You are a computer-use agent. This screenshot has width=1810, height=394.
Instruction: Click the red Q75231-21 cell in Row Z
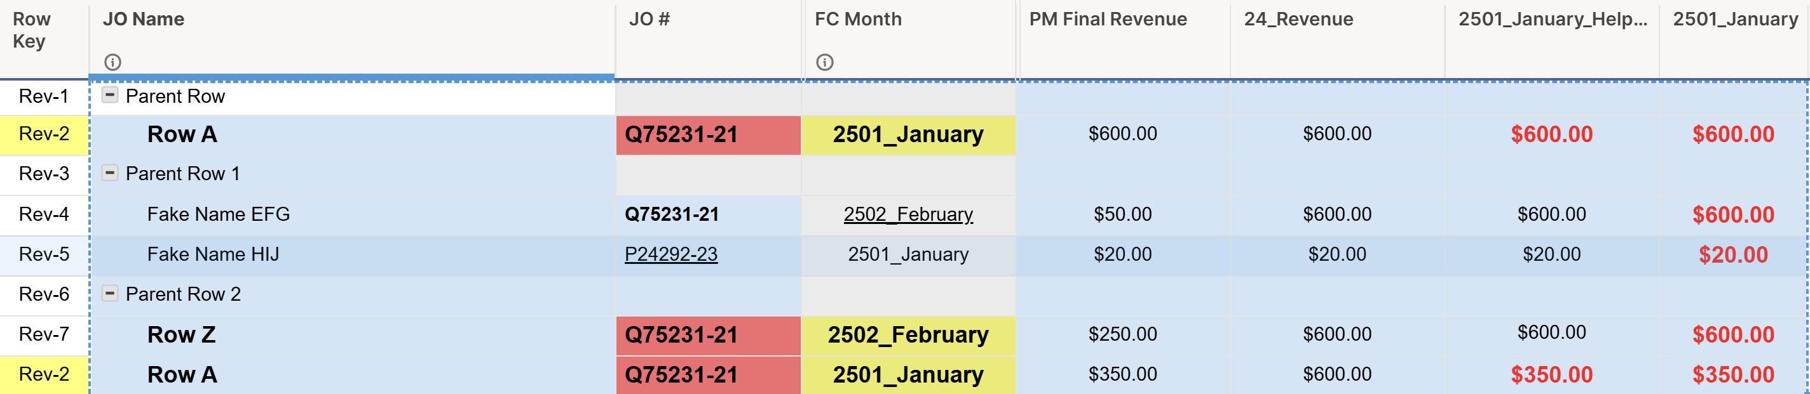pos(708,335)
